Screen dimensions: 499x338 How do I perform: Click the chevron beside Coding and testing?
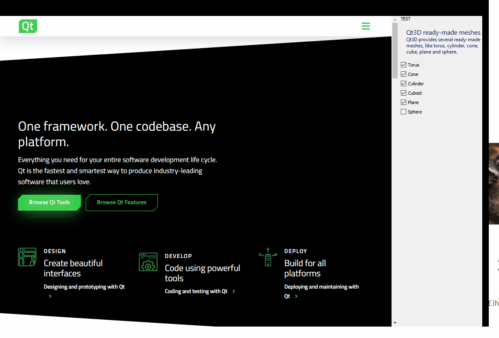pyautogui.click(x=234, y=291)
